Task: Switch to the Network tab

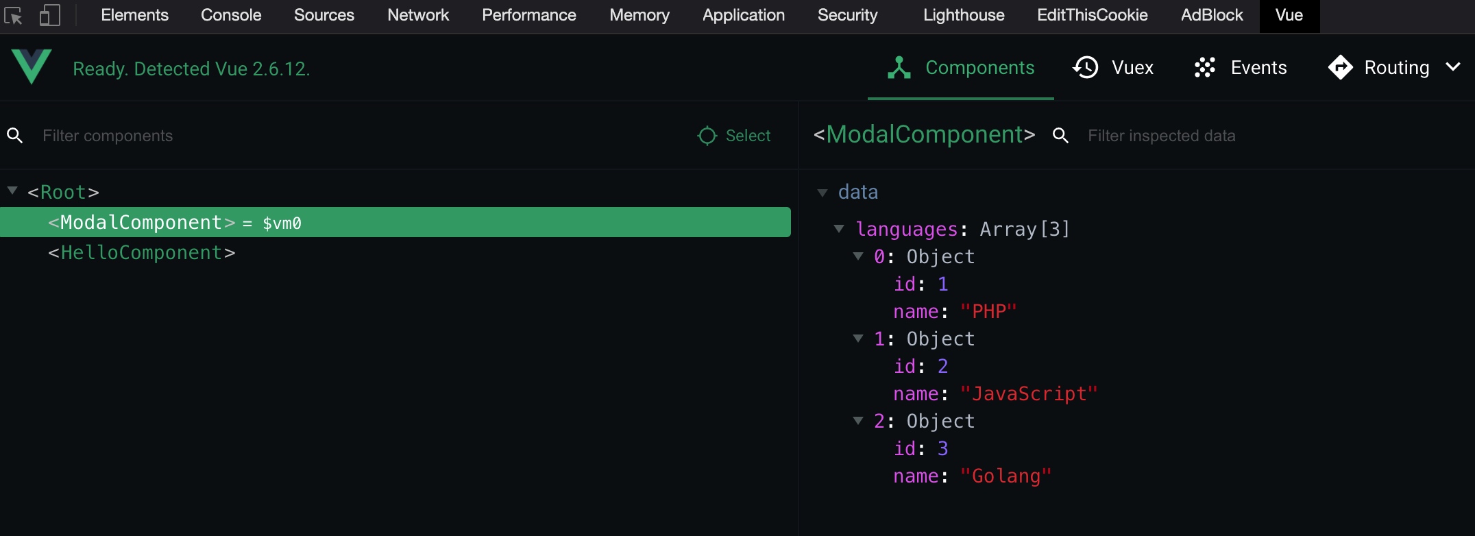Action: [x=418, y=15]
